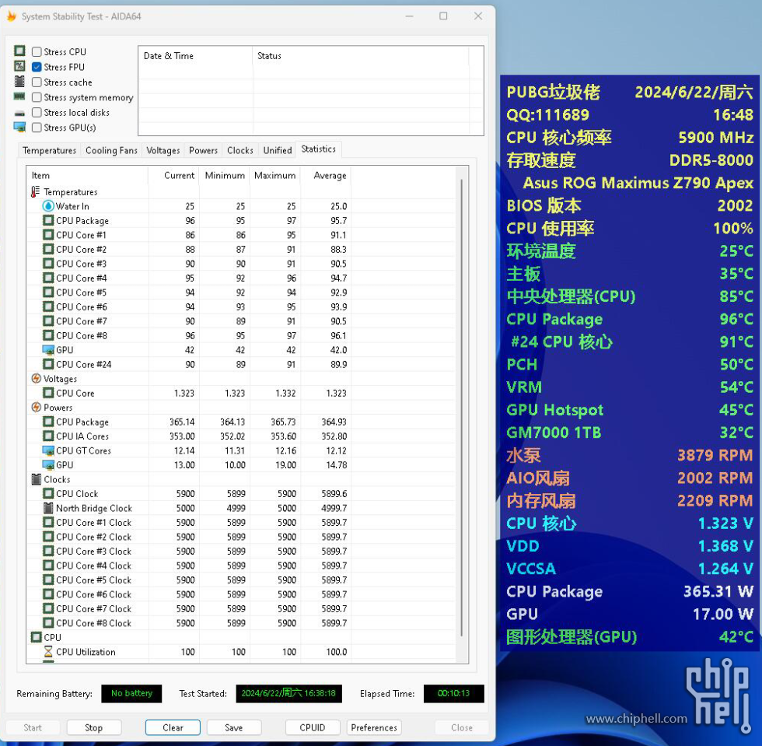Click the monitor icon of GPU temperature row

[x=48, y=349]
